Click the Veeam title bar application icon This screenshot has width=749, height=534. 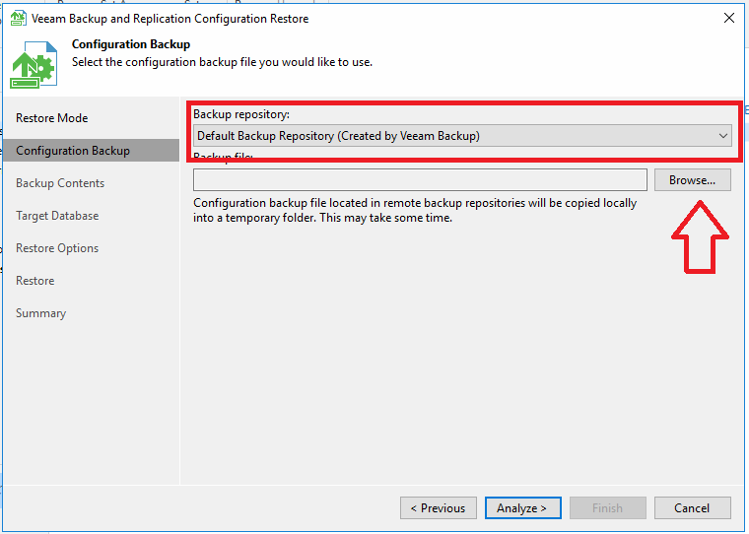[18, 18]
